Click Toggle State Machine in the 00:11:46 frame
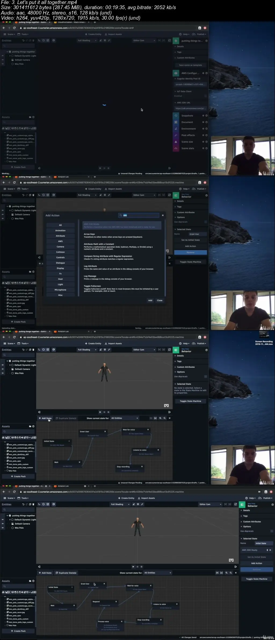The image size is (275, 640). click(190, 401)
